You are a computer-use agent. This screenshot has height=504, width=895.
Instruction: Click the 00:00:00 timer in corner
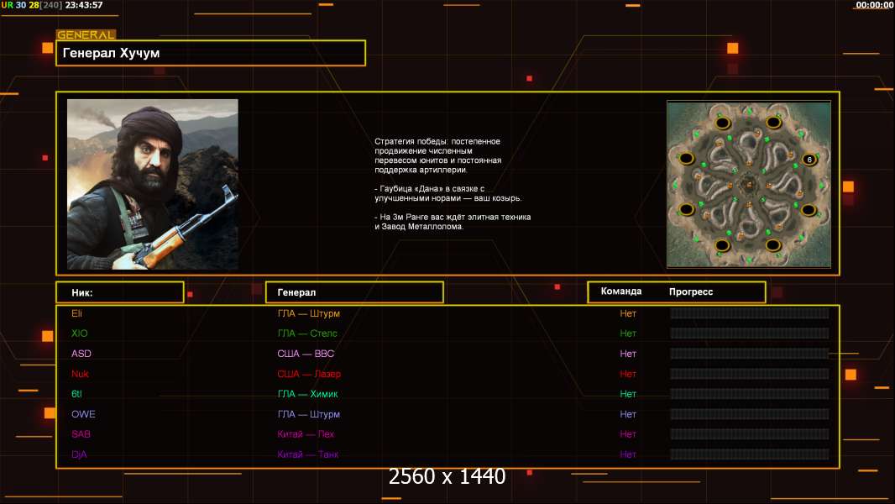click(874, 5)
